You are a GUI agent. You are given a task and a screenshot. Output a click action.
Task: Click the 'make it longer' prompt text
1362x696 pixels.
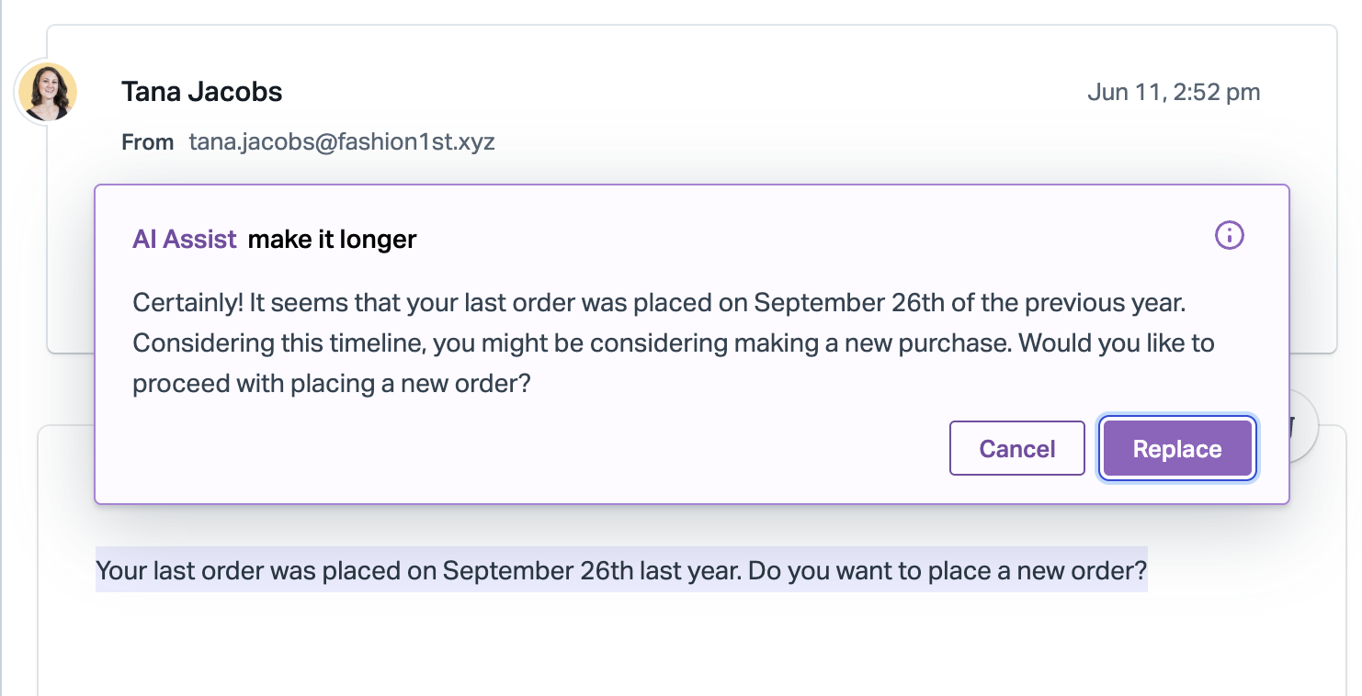coord(332,240)
